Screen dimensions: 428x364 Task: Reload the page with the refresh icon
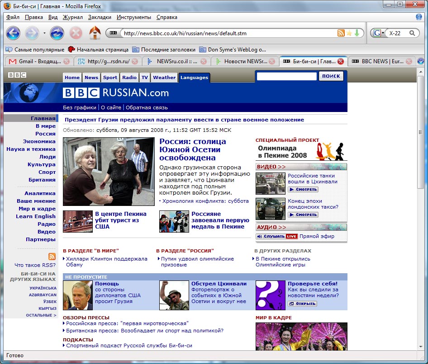(x=57, y=33)
